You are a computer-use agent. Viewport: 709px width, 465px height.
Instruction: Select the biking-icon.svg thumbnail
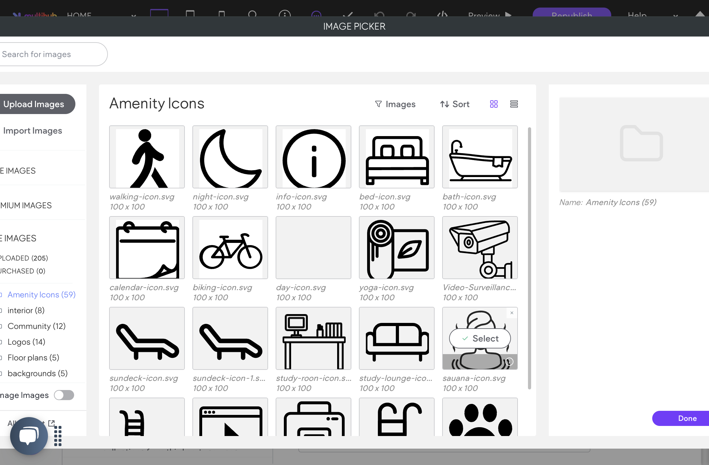tap(230, 248)
